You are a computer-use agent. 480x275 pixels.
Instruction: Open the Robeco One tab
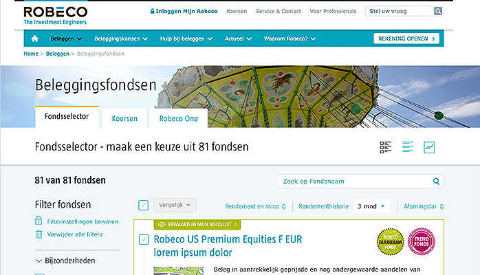click(179, 118)
